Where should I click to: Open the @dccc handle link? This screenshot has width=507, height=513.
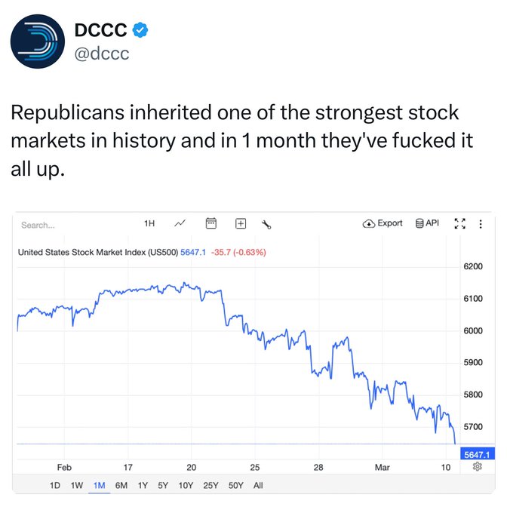point(100,54)
